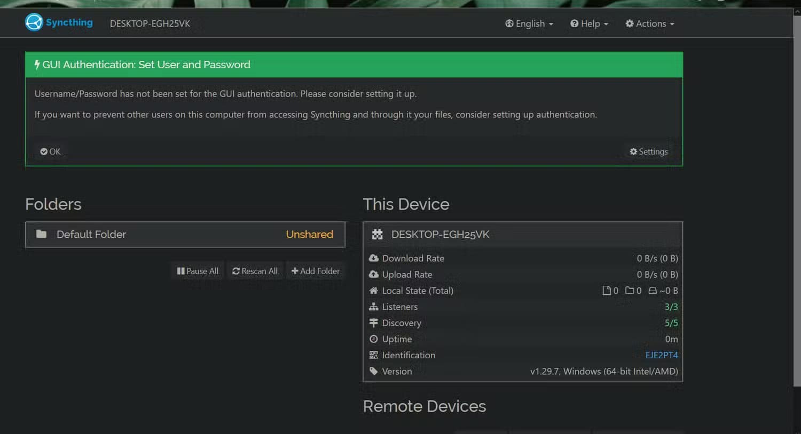The image size is (801, 434).
Task: Click the Default Folder folder icon
Action: (42, 235)
